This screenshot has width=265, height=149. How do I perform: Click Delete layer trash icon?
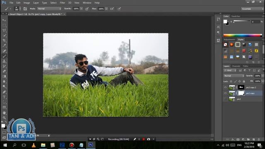[x=259, y=139]
